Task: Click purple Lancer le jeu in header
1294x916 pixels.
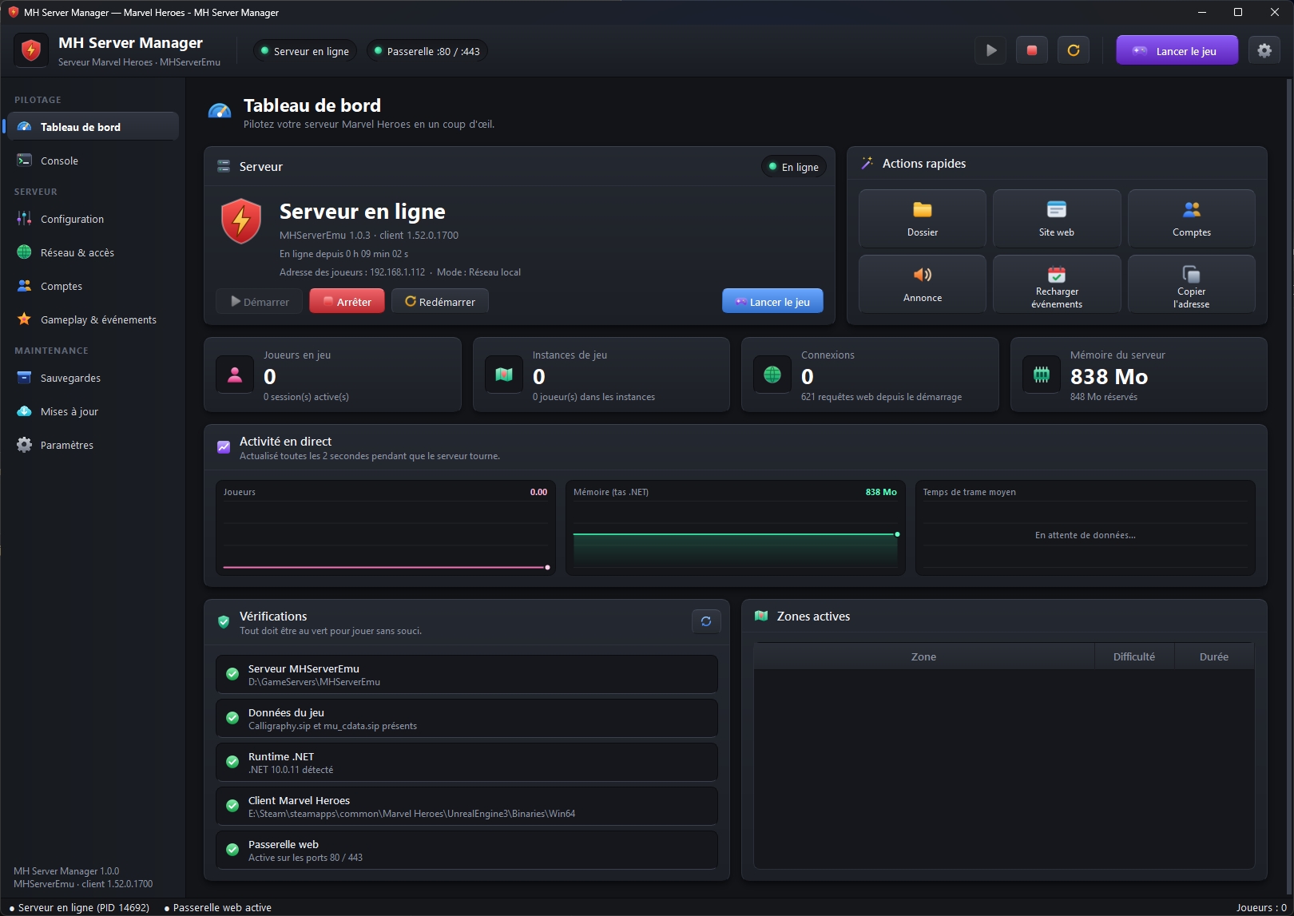Action: pyautogui.click(x=1177, y=50)
